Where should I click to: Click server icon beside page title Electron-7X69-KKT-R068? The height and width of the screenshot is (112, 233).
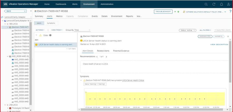pyautogui.click(x=36, y=11)
